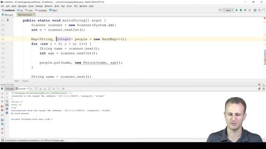
Task: Click Main class in navigation breadcrumb
Action: [x=53, y=10]
